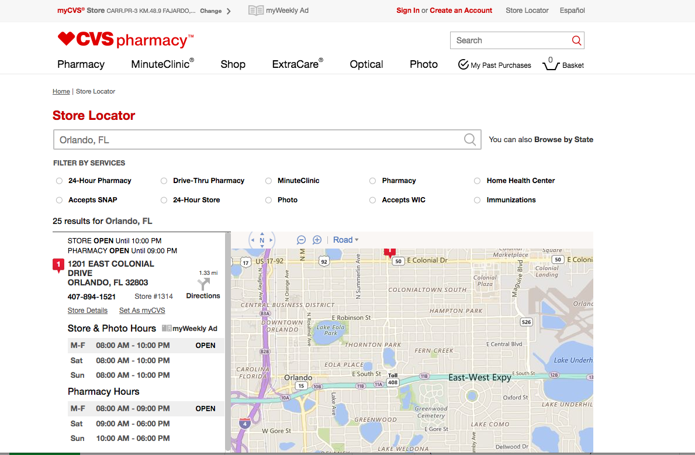
Task: Select the Photo filter option
Action: tap(268, 200)
